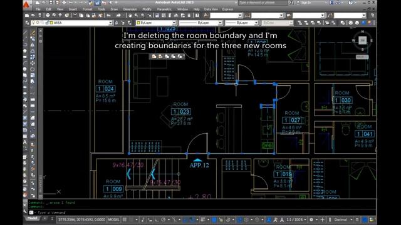Click the Data View menu

[211, 9]
